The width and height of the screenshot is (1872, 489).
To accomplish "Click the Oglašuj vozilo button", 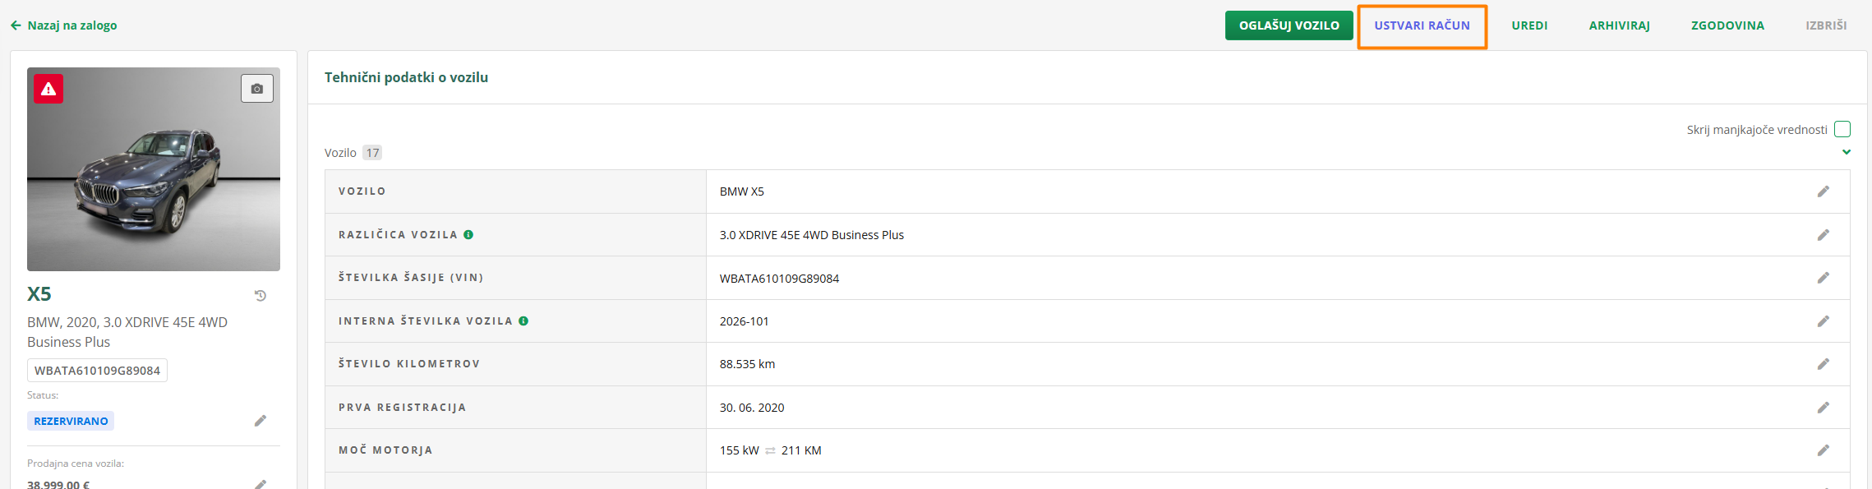I will click(1289, 25).
